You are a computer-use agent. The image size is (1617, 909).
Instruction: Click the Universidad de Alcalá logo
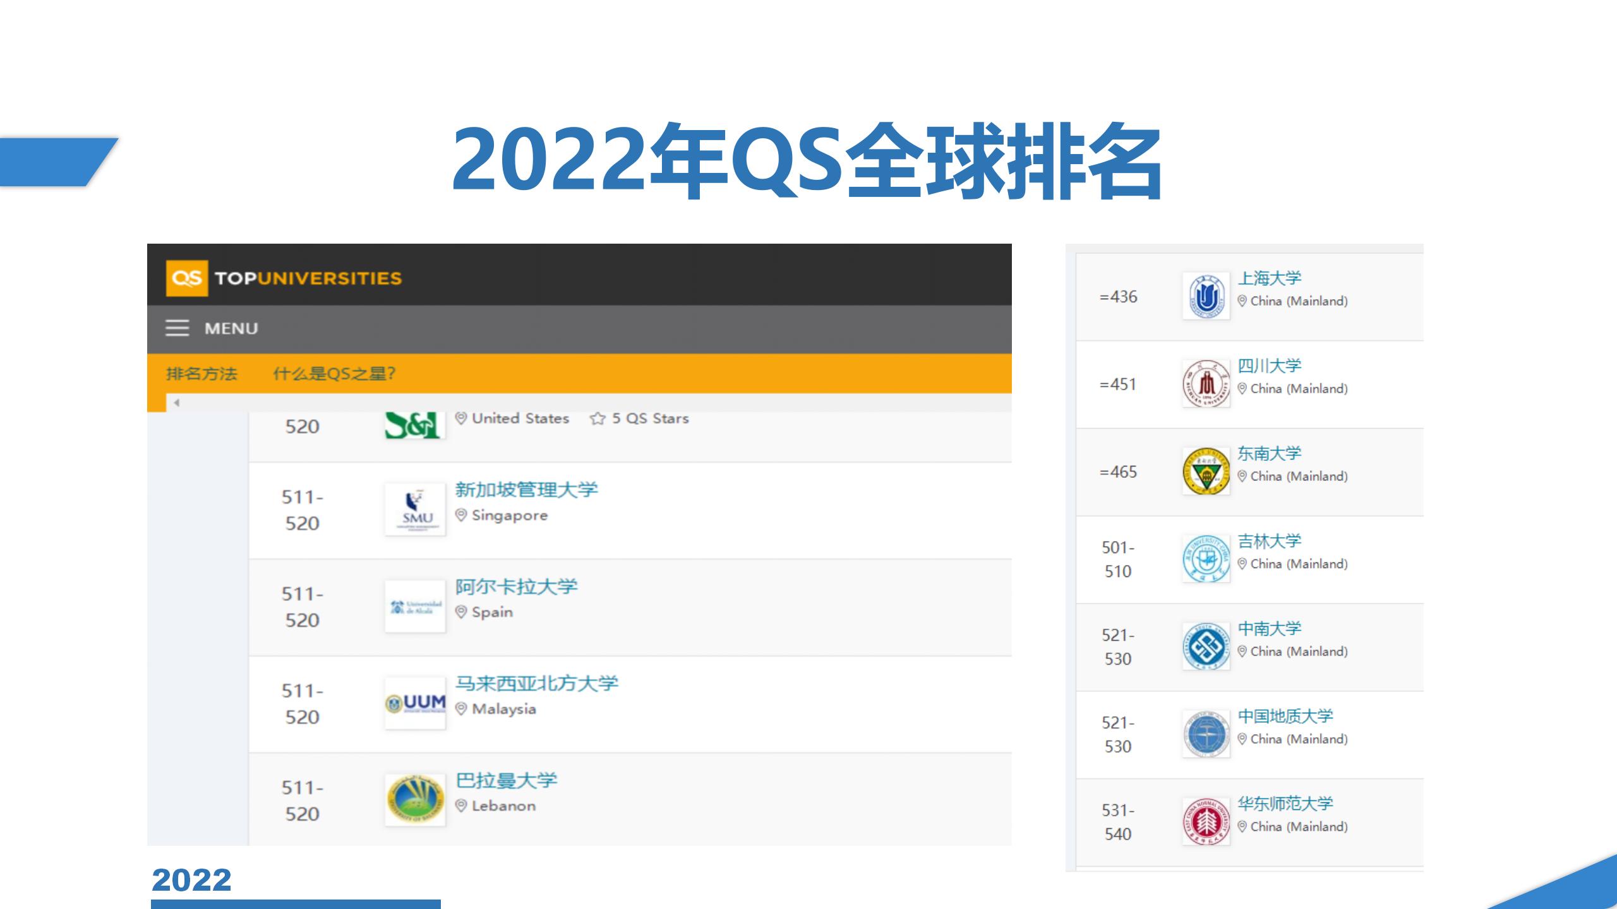[415, 607]
